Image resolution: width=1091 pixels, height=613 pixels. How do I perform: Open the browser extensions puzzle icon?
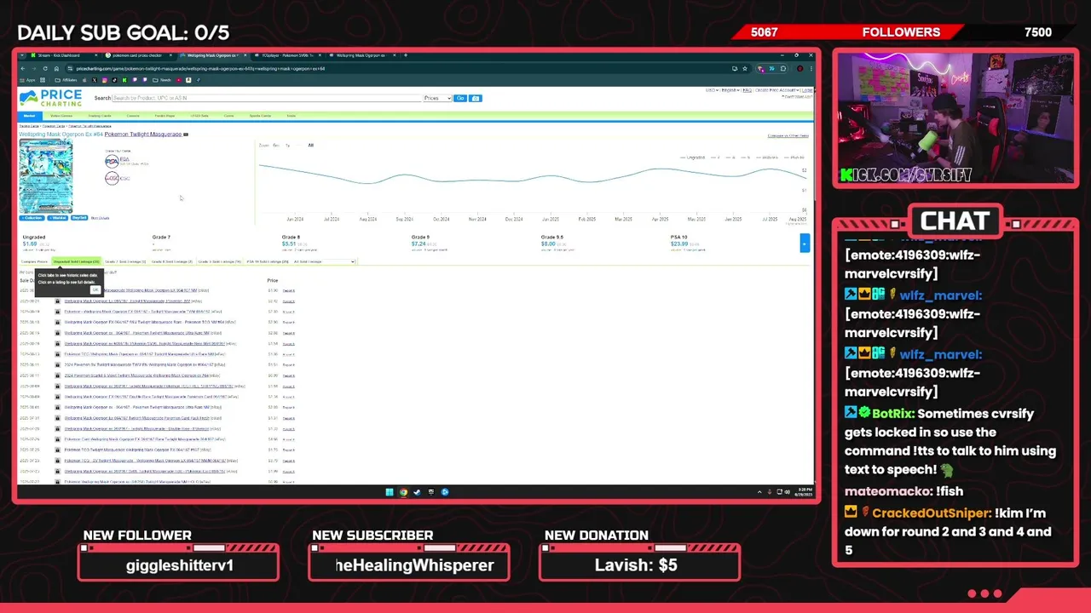pos(783,69)
